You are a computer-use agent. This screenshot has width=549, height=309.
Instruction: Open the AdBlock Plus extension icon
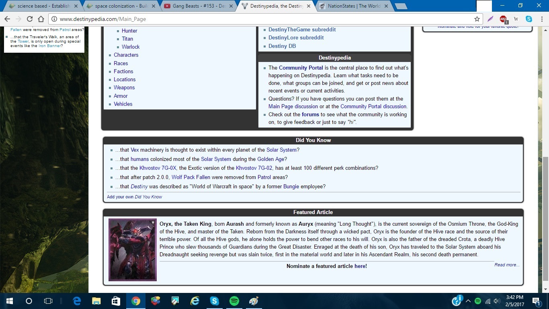[503, 19]
